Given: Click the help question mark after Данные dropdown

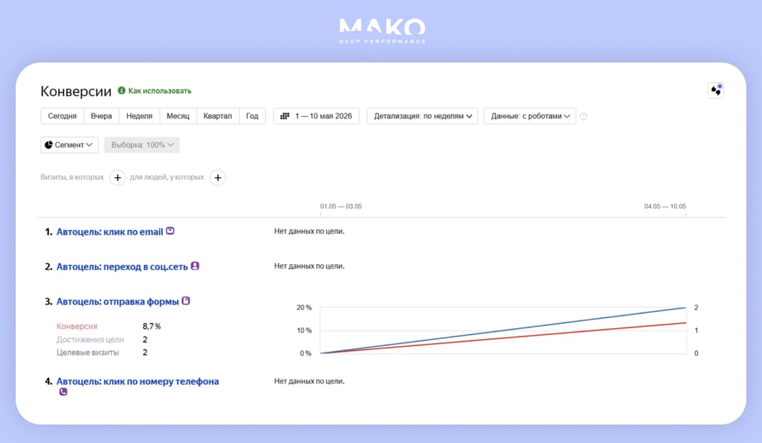Looking at the screenshot, I should (584, 116).
